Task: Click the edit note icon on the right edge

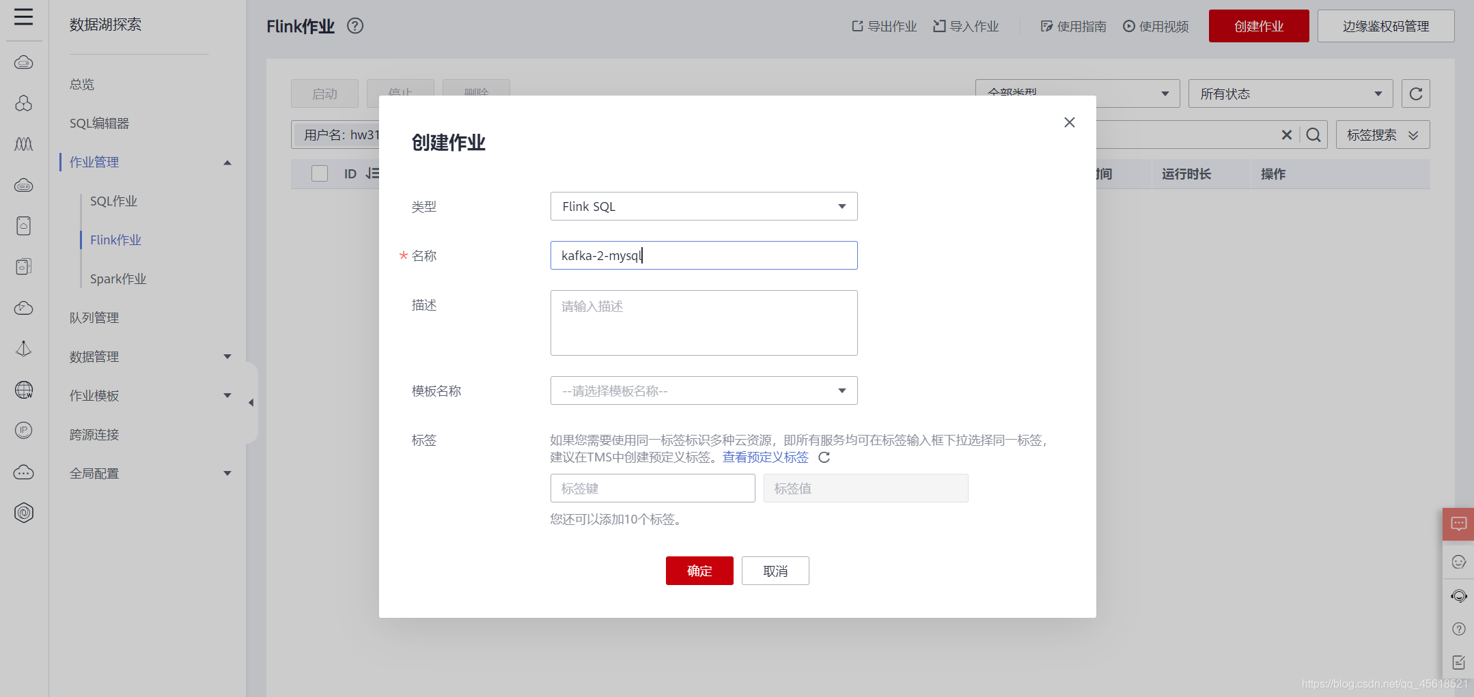Action: coord(1458,662)
